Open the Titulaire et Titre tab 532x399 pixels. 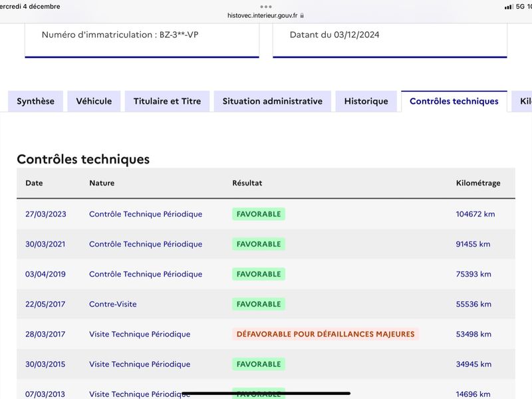[168, 101]
